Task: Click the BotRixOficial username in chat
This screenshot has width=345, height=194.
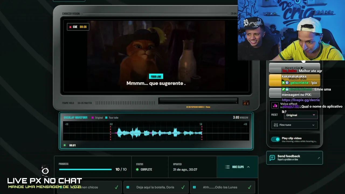Action: tap(301, 89)
